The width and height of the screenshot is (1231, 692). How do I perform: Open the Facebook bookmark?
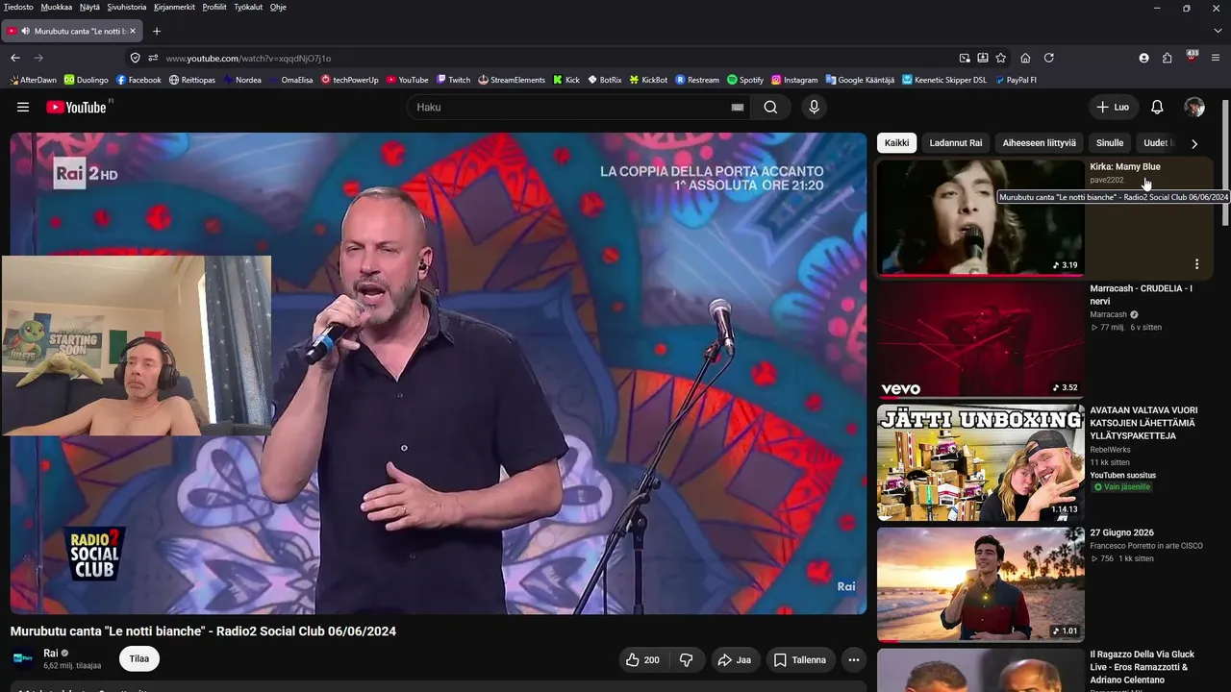(x=138, y=80)
